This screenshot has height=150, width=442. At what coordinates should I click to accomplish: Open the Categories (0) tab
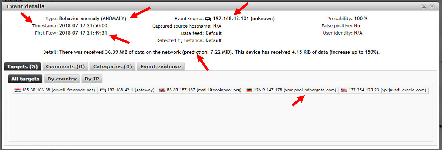[x=112, y=66]
